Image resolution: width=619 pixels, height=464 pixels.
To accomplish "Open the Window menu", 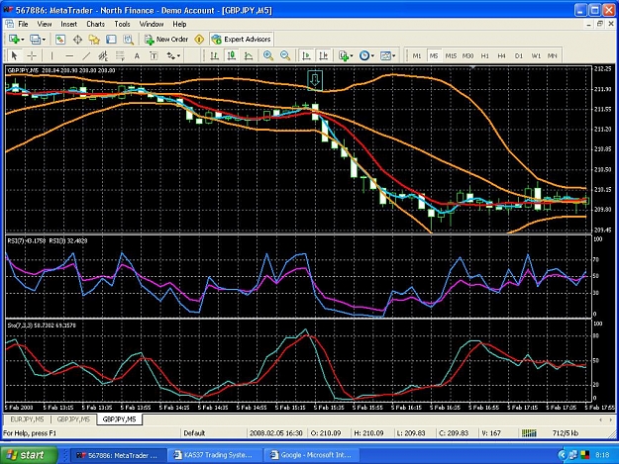I will 152,24.
